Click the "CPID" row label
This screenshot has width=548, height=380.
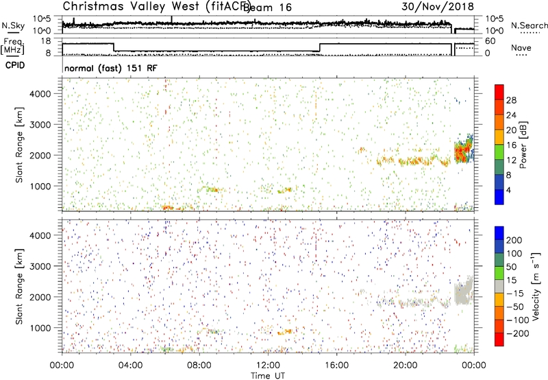click(x=14, y=65)
